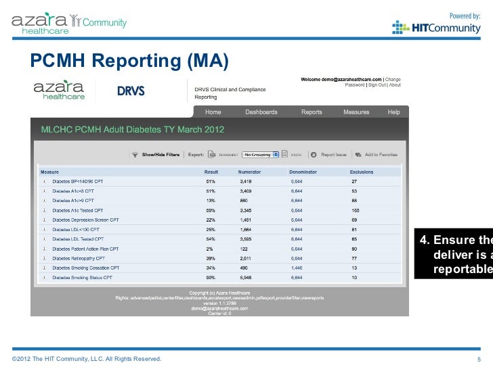Click info icon beside Diabetes LDL<100 CPT
The height and width of the screenshot is (369, 493).
click(45, 229)
